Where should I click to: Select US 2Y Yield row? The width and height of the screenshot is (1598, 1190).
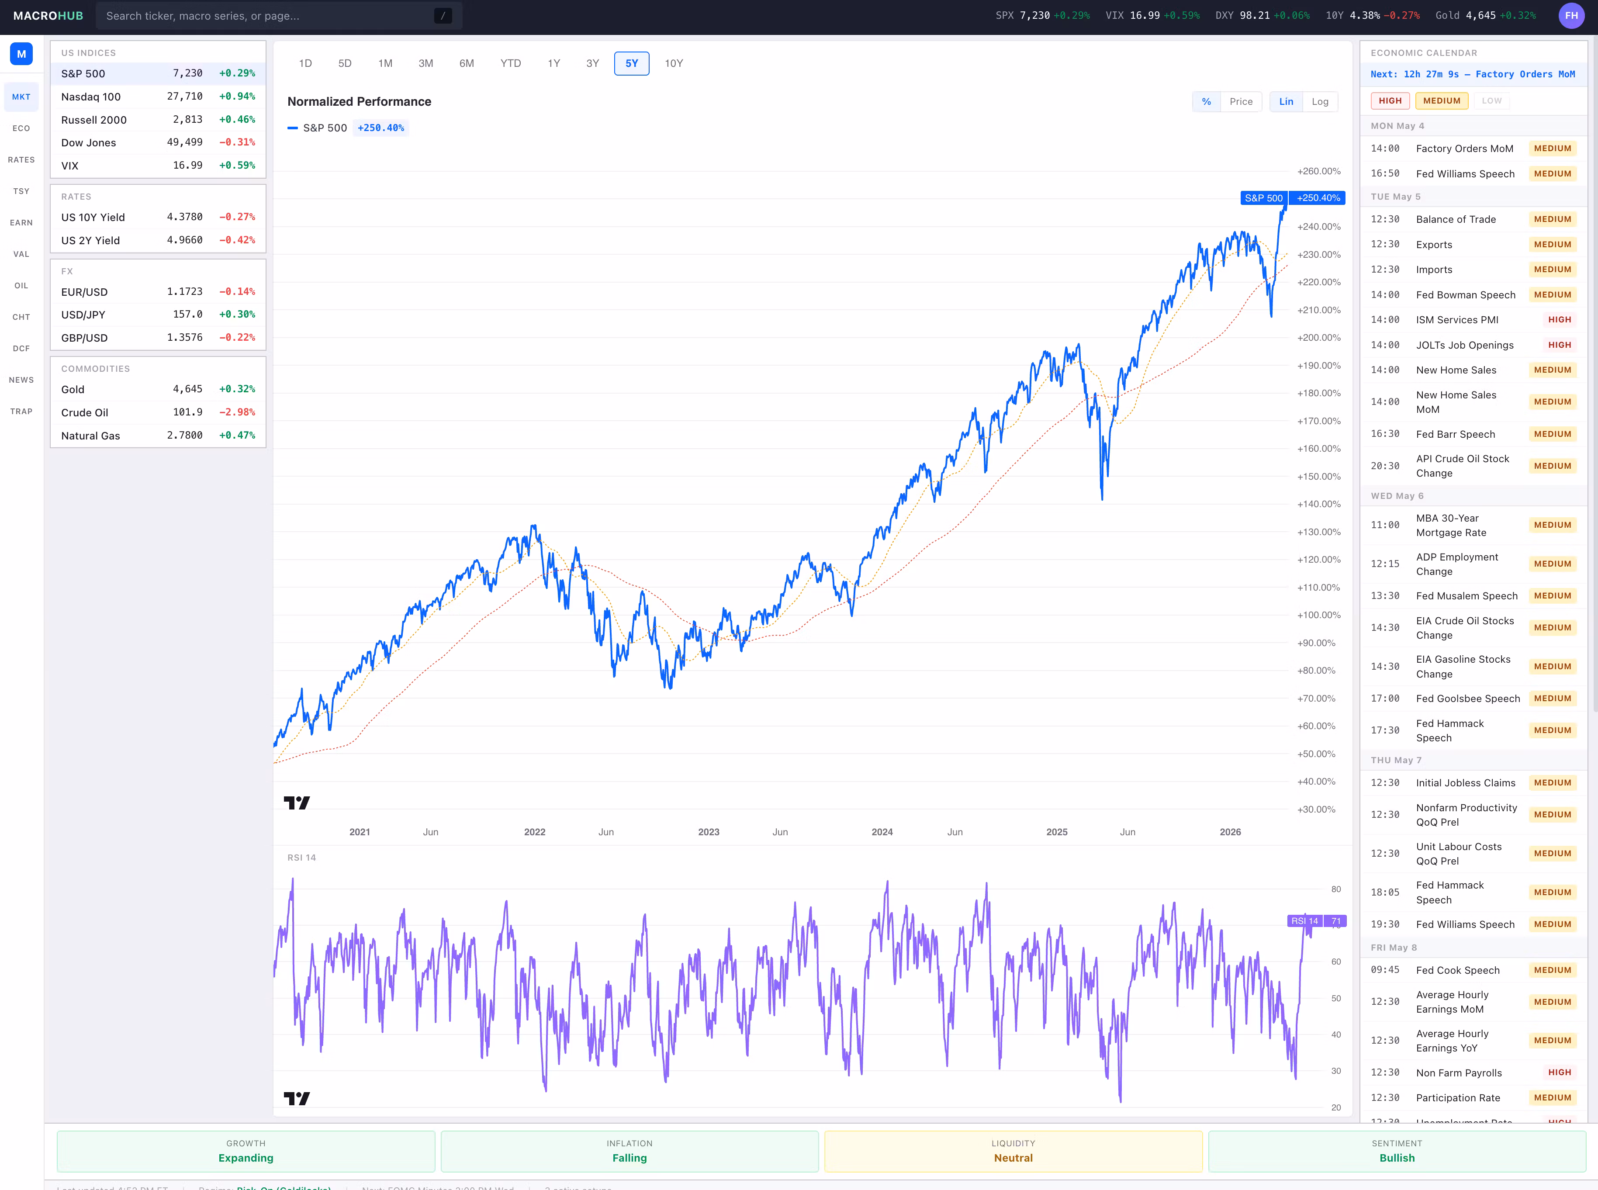(158, 241)
